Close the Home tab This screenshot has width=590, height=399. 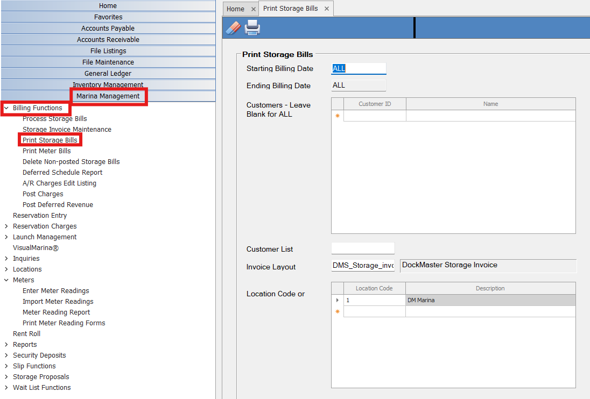254,9
